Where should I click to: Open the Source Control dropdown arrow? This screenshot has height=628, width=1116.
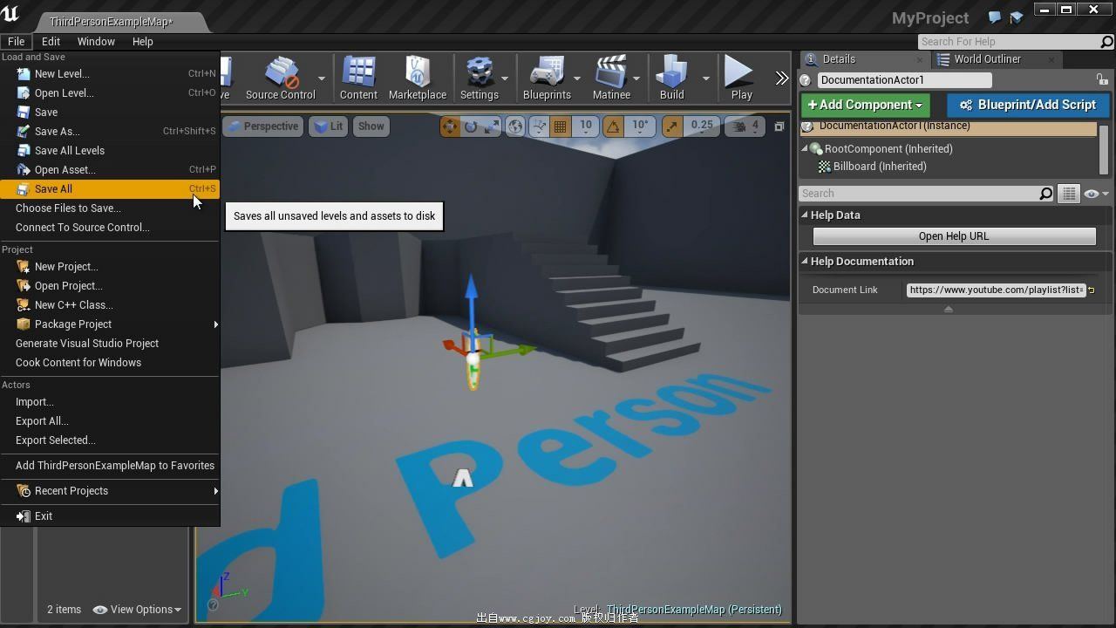click(x=322, y=78)
